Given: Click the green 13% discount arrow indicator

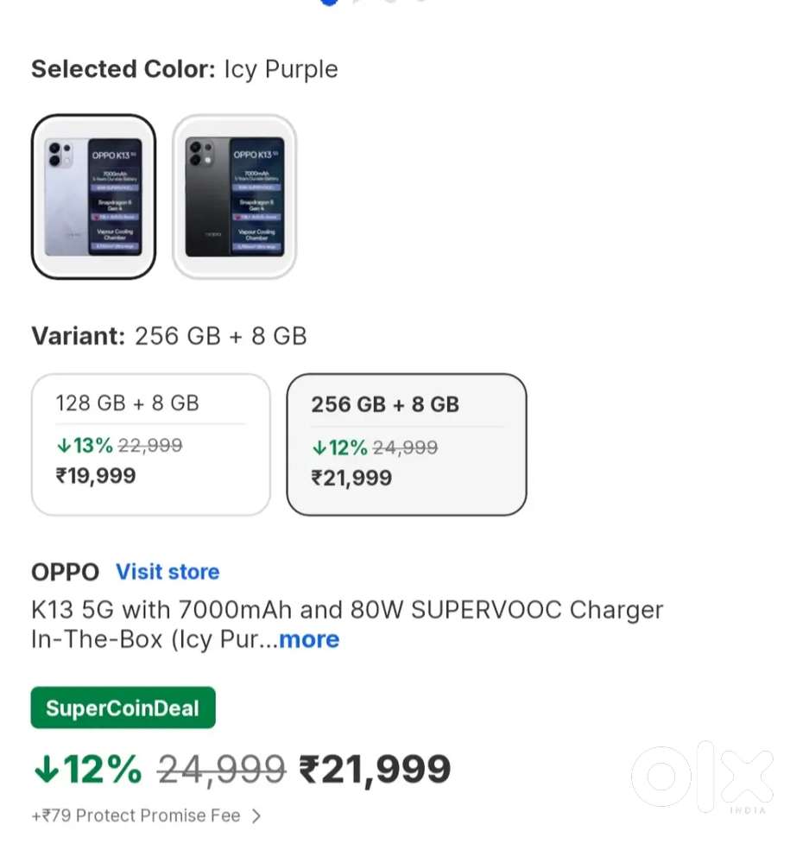Looking at the screenshot, I should point(63,446).
